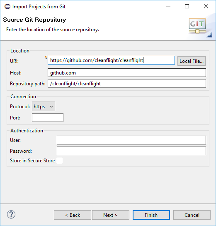
Task: Click the Password input field
Action: 131,151
